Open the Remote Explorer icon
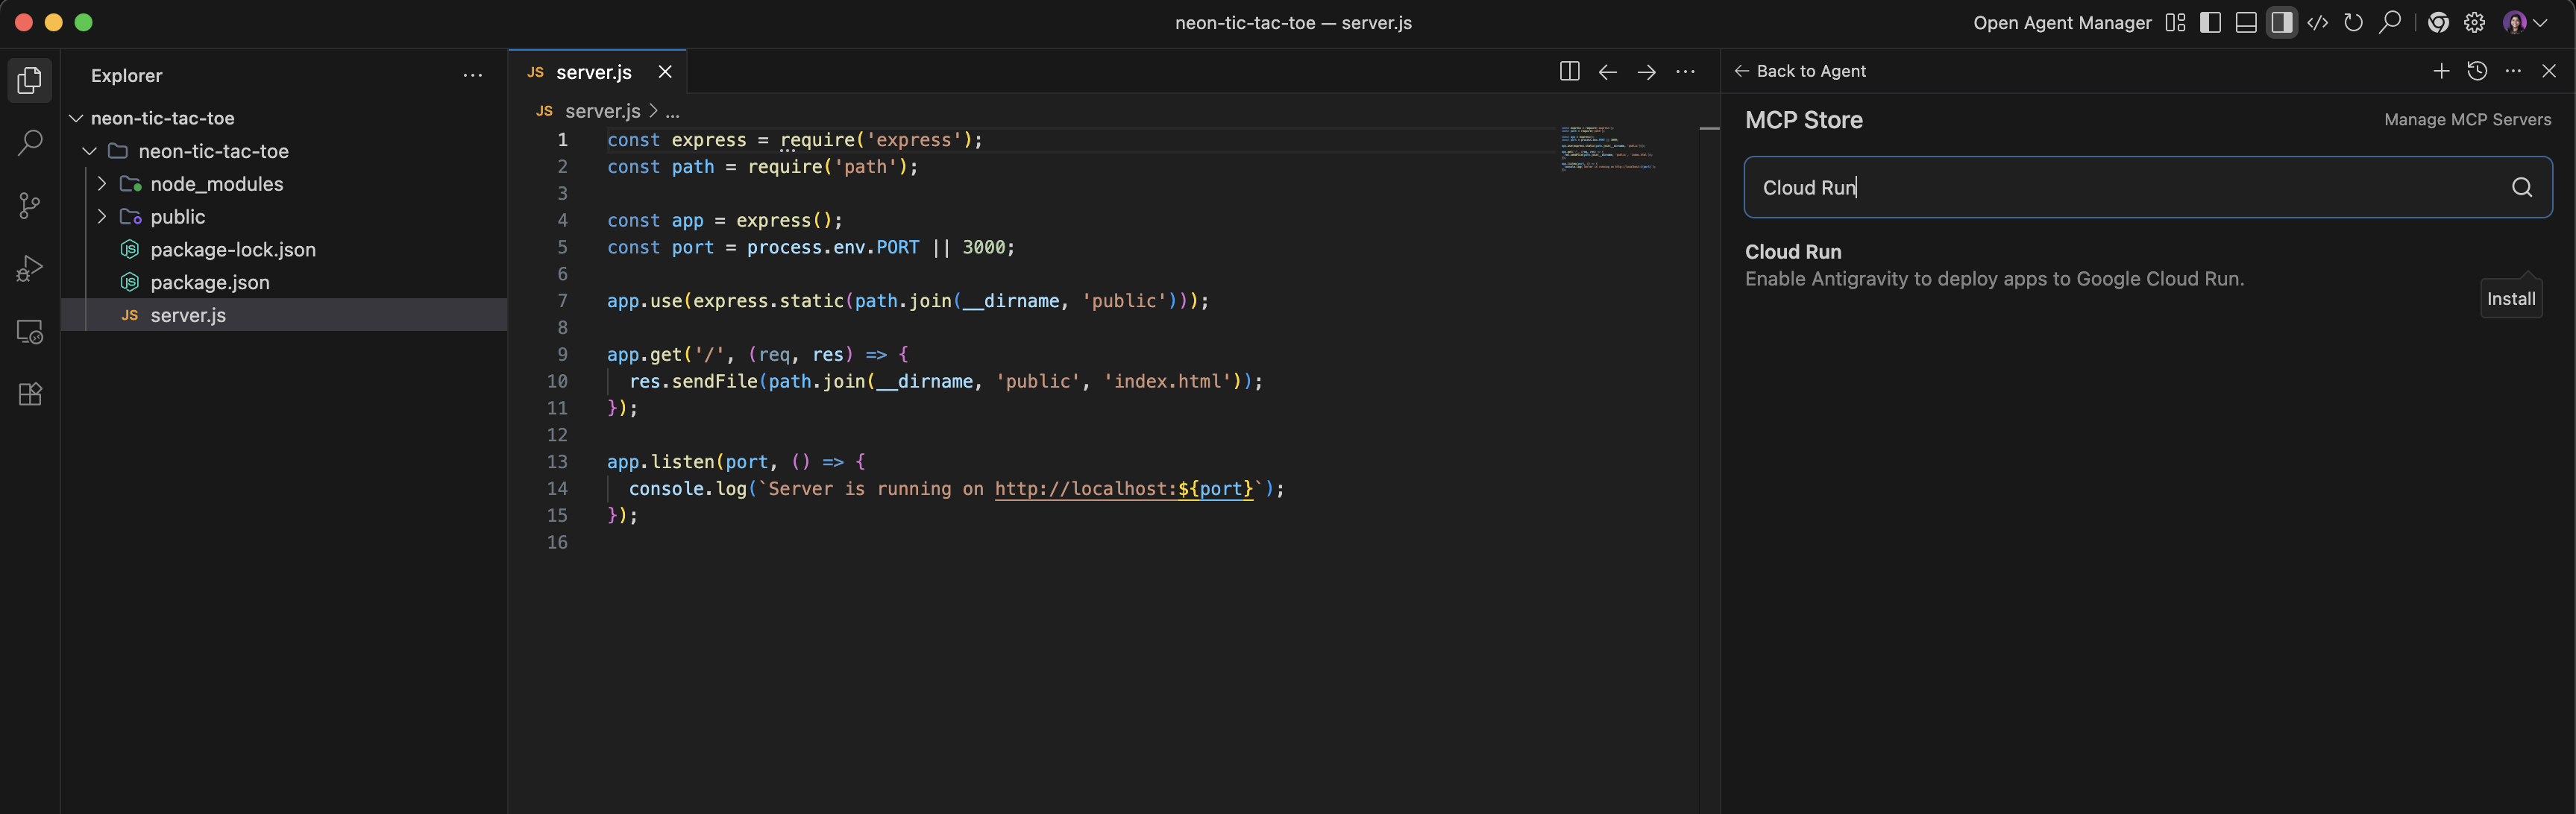2576x814 pixels. pyautogui.click(x=29, y=331)
